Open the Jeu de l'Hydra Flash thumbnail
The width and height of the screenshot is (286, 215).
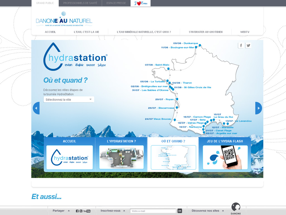tap(225, 157)
